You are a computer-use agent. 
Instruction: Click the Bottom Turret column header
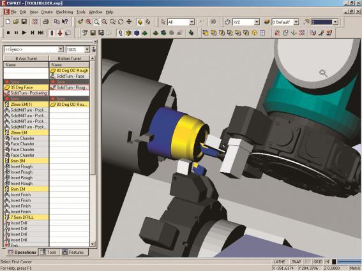point(69,59)
